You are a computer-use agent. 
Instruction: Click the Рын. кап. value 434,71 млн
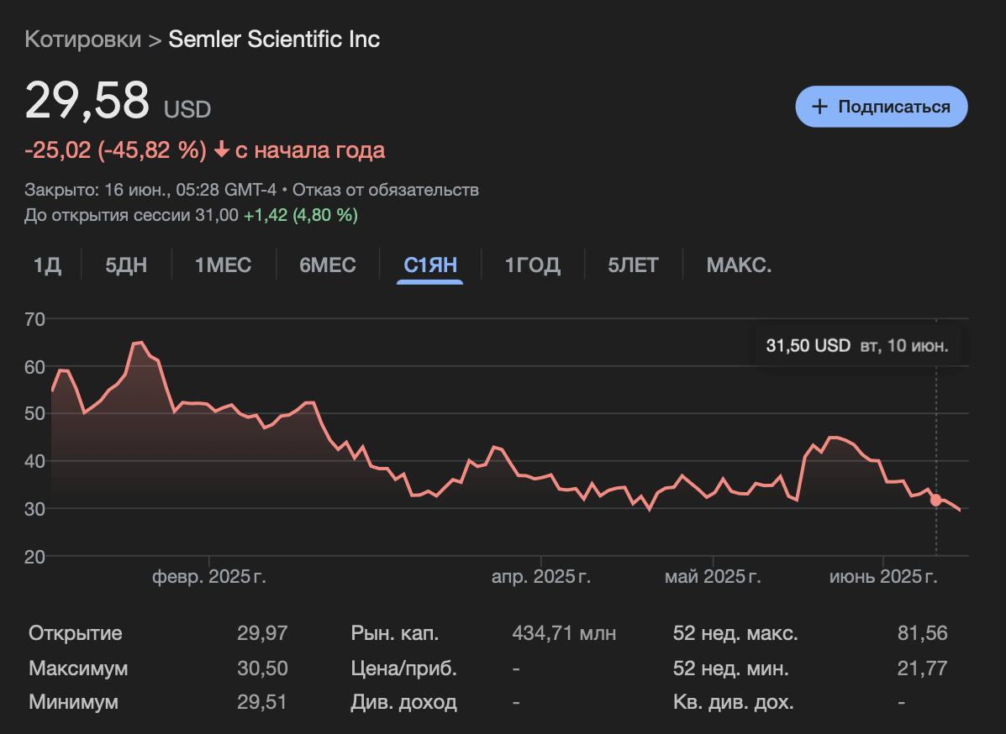564,633
